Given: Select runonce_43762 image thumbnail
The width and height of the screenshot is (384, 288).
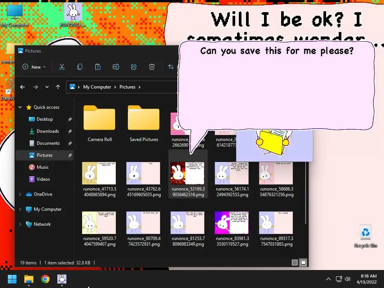Looking at the screenshot, I should (144, 173).
